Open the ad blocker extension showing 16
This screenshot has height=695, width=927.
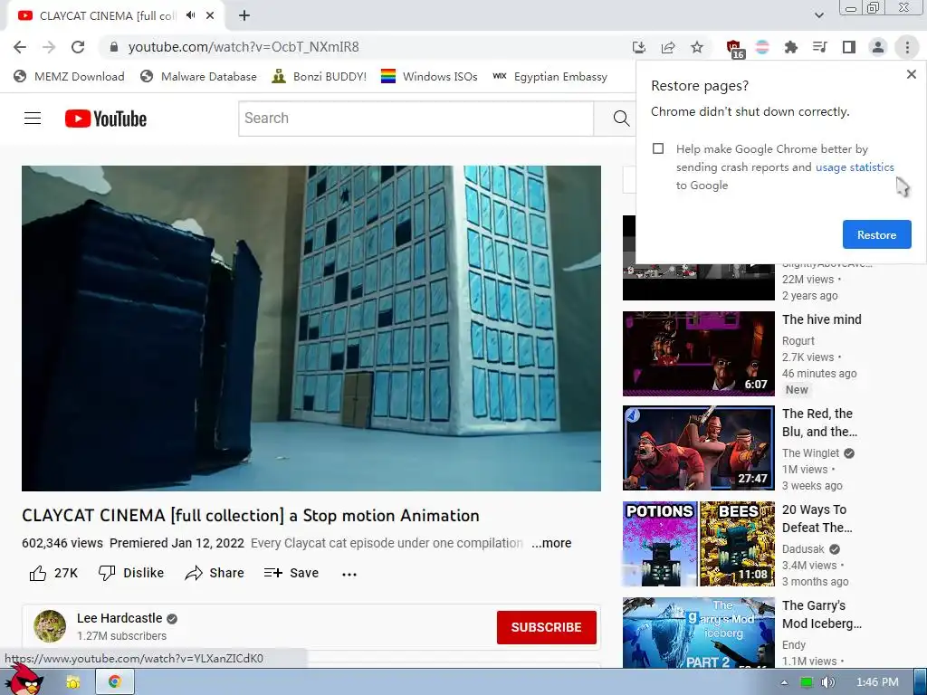point(734,49)
